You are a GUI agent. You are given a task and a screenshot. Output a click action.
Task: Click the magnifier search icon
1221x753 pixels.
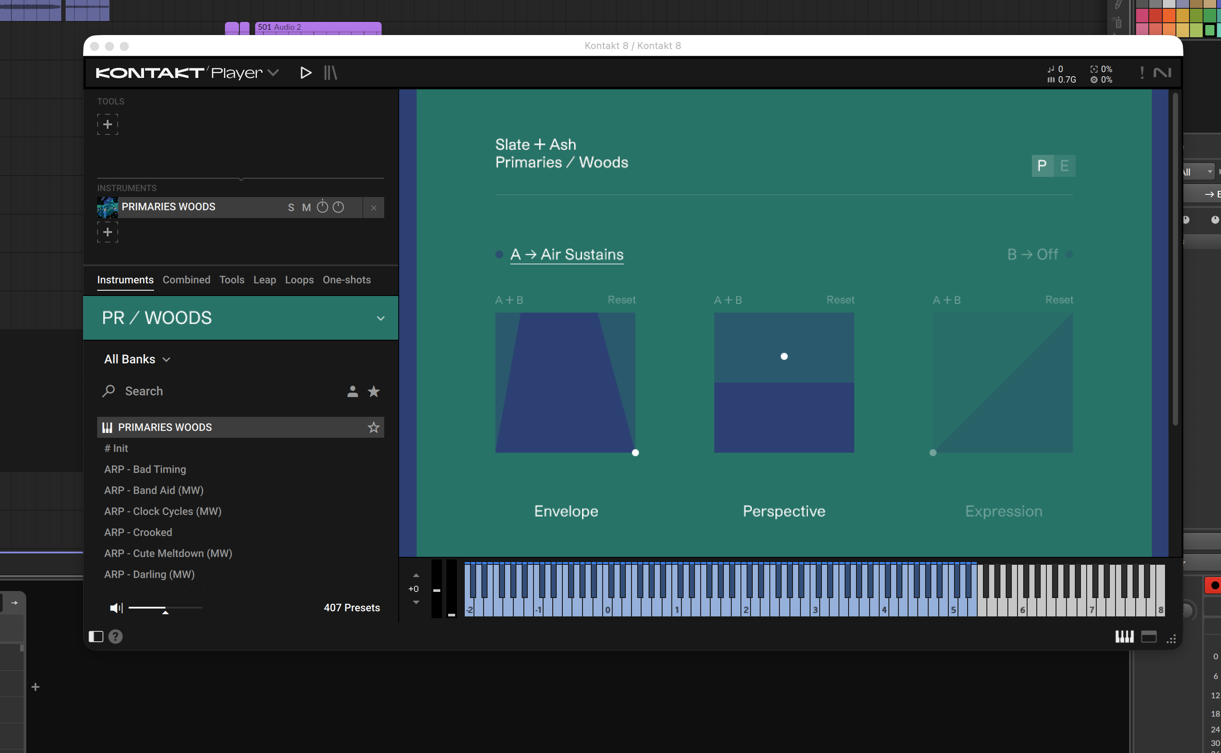(109, 391)
